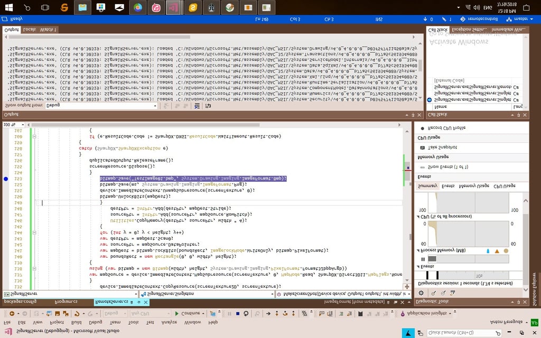Click the Diagnostic Tools Zoom In icon

pyautogui.click(x=433, y=293)
